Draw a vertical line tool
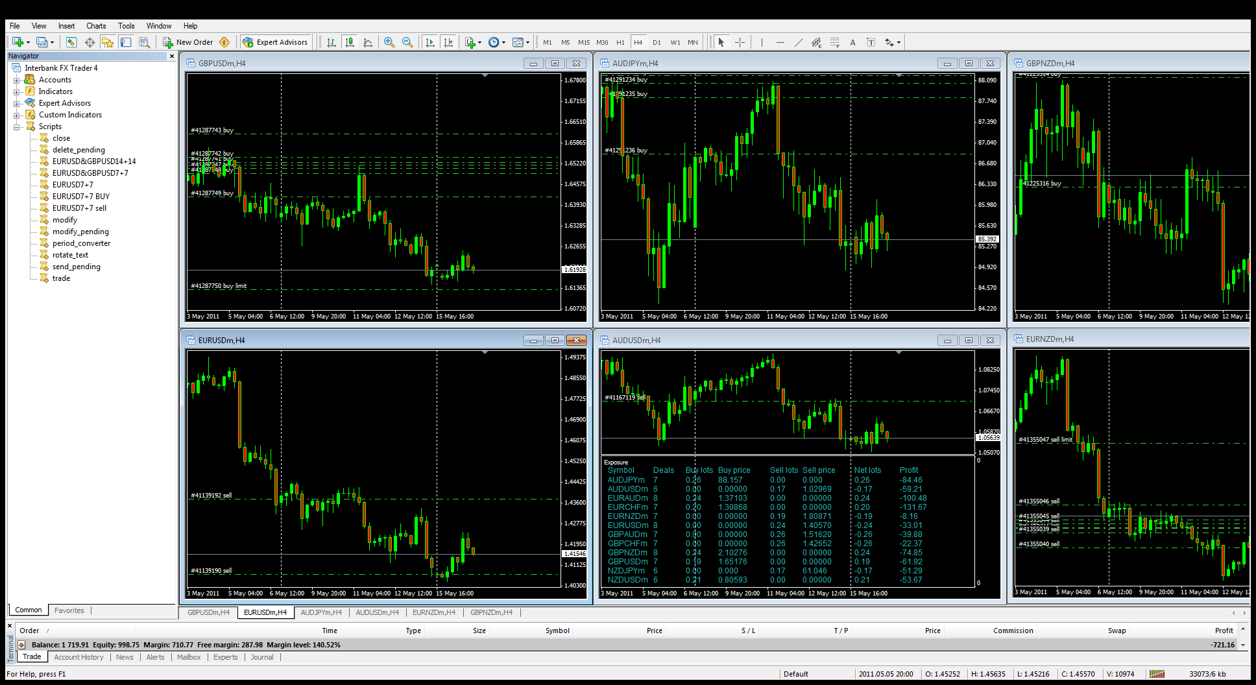 (762, 42)
